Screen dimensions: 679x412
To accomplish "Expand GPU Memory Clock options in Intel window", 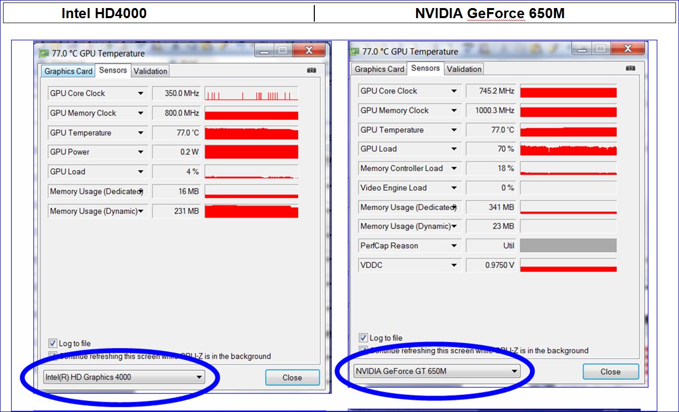I will tap(141, 113).
